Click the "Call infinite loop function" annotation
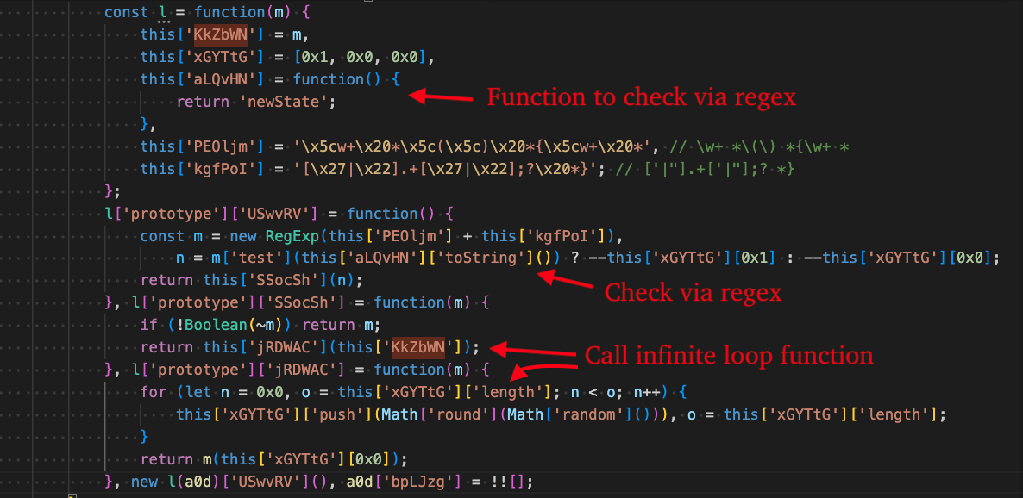The image size is (1023, 498). (x=729, y=355)
